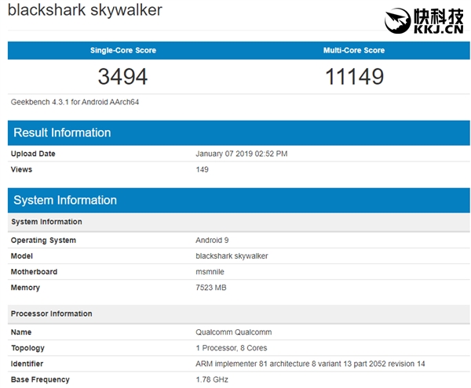This screenshot has height=388, width=471.
Task: Select the date 'January 07 2019 02:52 PM'
Action: pyautogui.click(x=242, y=154)
